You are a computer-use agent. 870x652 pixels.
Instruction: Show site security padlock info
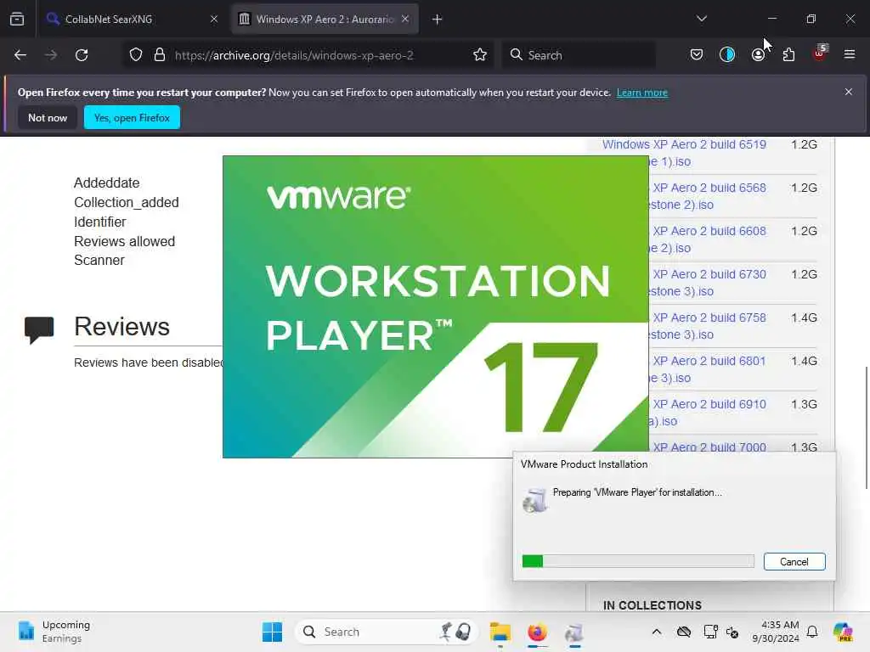click(x=160, y=55)
